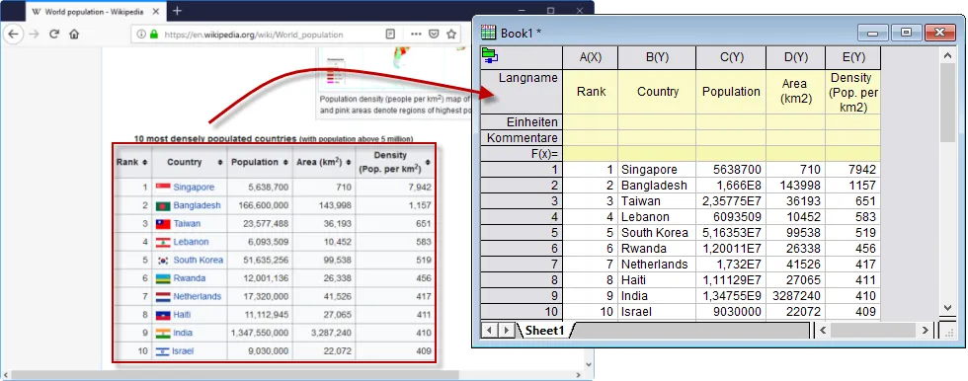Open the Israel link in Wikipedia table
Viewport: 968px width, 381px height.
click(x=184, y=350)
